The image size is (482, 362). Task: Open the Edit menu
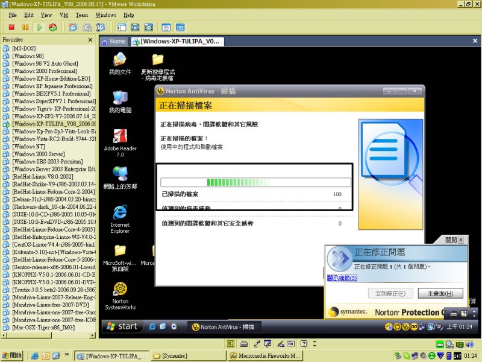pyautogui.click(x=29, y=14)
